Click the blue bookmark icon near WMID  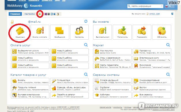[172, 14]
